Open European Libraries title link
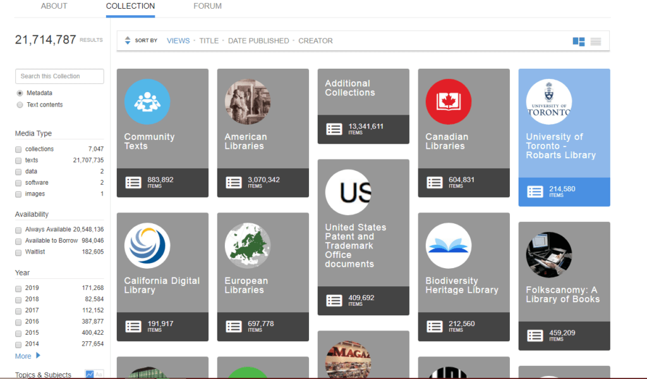This screenshot has width=647, height=379. pos(246,285)
